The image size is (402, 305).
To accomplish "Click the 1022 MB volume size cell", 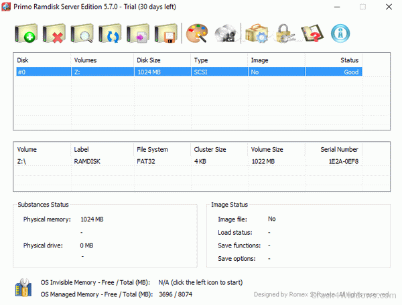I will [263, 161].
